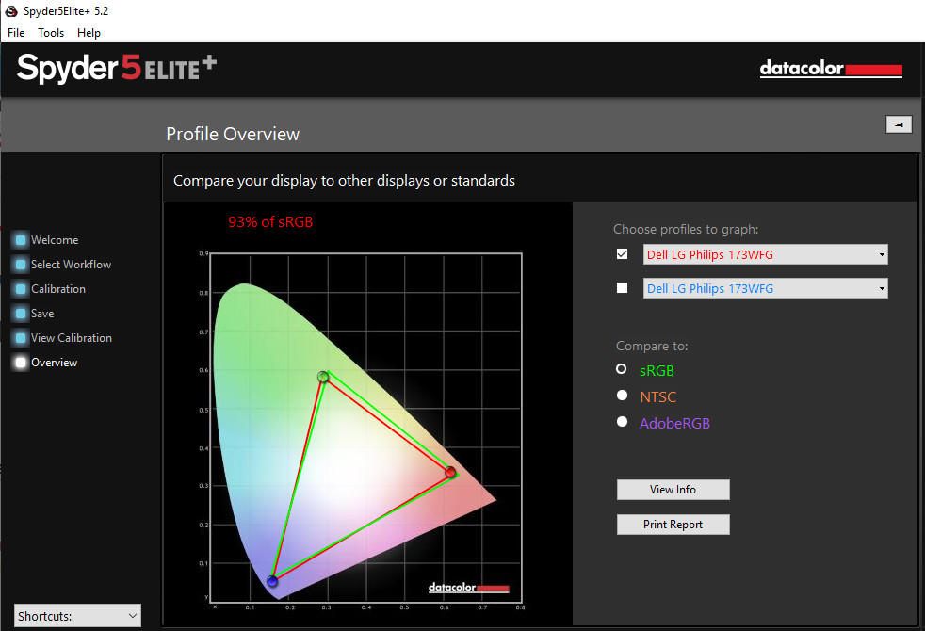Check the blue Dell LG Philips profile checkbox
This screenshot has width=925, height=631.
click(622, 288)
